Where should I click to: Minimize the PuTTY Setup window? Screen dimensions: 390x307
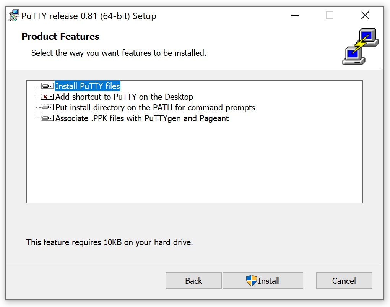click(294, 16)
